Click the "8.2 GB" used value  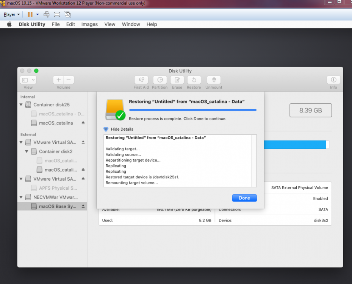205,220
